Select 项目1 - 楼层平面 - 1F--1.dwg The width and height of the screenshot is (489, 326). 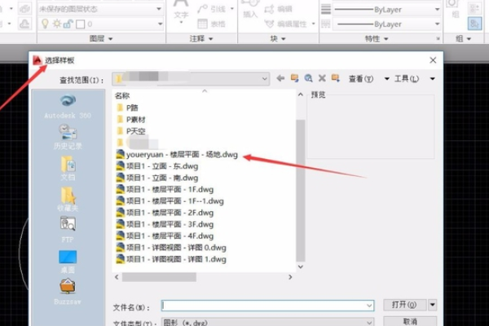(x=170, y=201)
